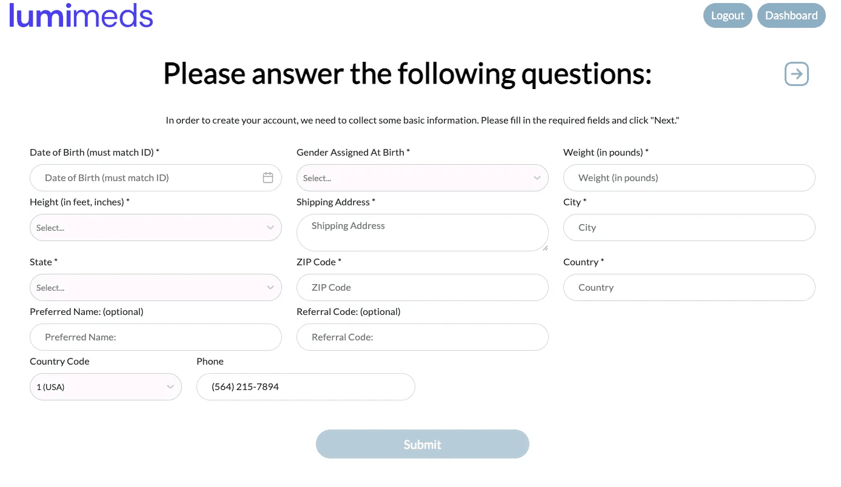Click the ZIP Code field
841x487 pixels.
click(422, 288)
